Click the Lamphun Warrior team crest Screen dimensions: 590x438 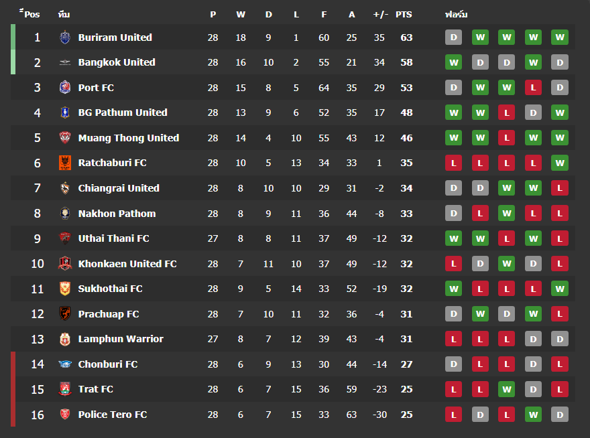(x=64, y=339)
